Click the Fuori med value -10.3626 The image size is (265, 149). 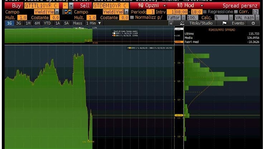click(253, 42)
